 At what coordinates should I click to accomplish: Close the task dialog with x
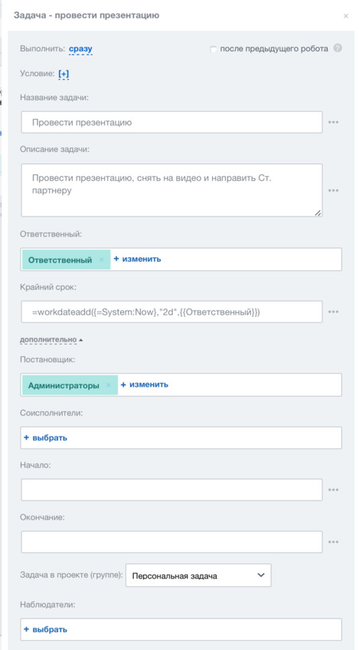point(346,16)
